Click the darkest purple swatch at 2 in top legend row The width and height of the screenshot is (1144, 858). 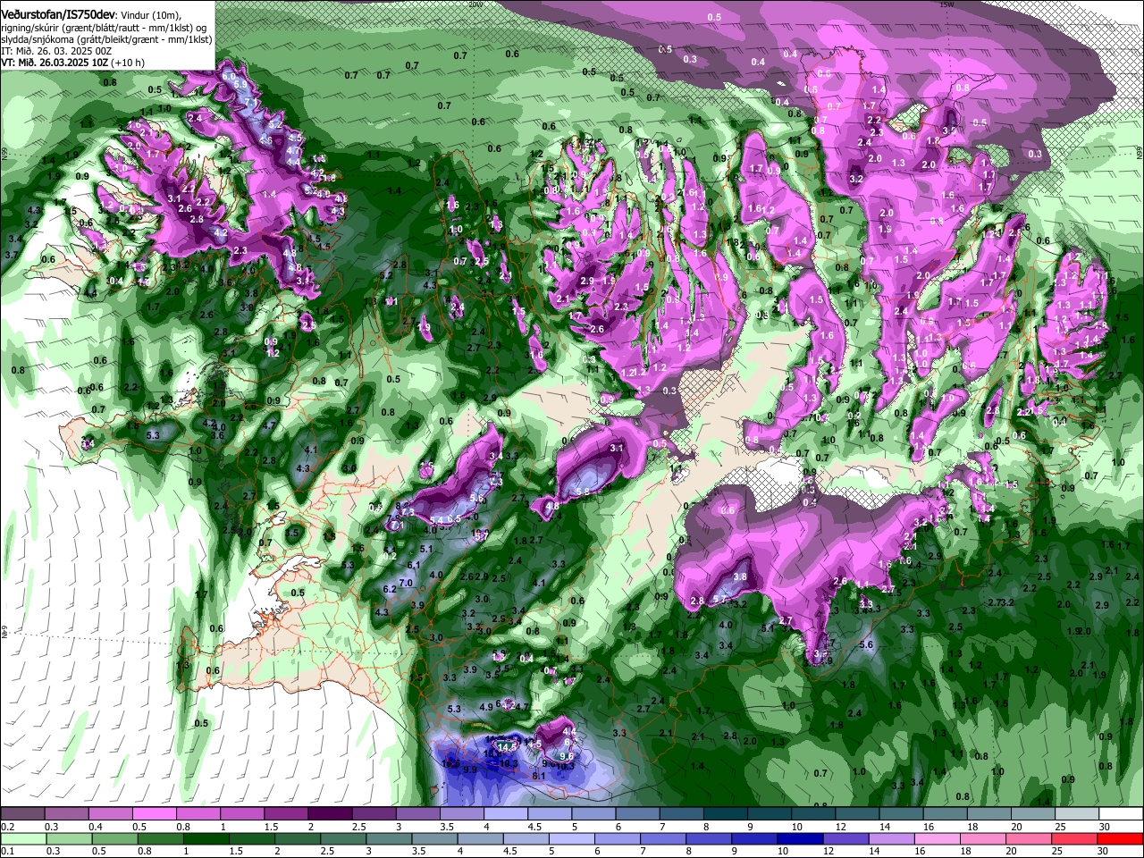tap(330, 814)
